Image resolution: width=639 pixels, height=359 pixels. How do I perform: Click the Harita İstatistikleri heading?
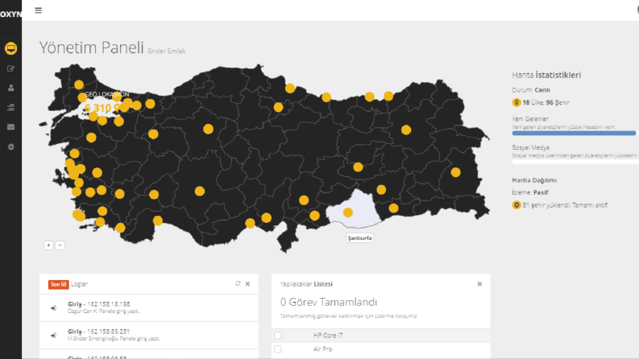(546, 75)
